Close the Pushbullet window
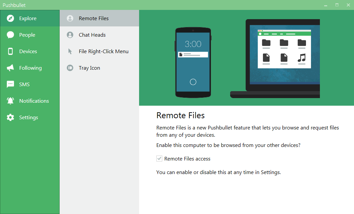The width and height of the screenshot is (354, 214). (x=348, y=5)
